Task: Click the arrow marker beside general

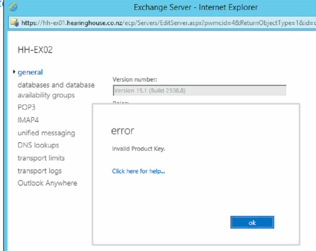Action: click(x=14, y=72)
